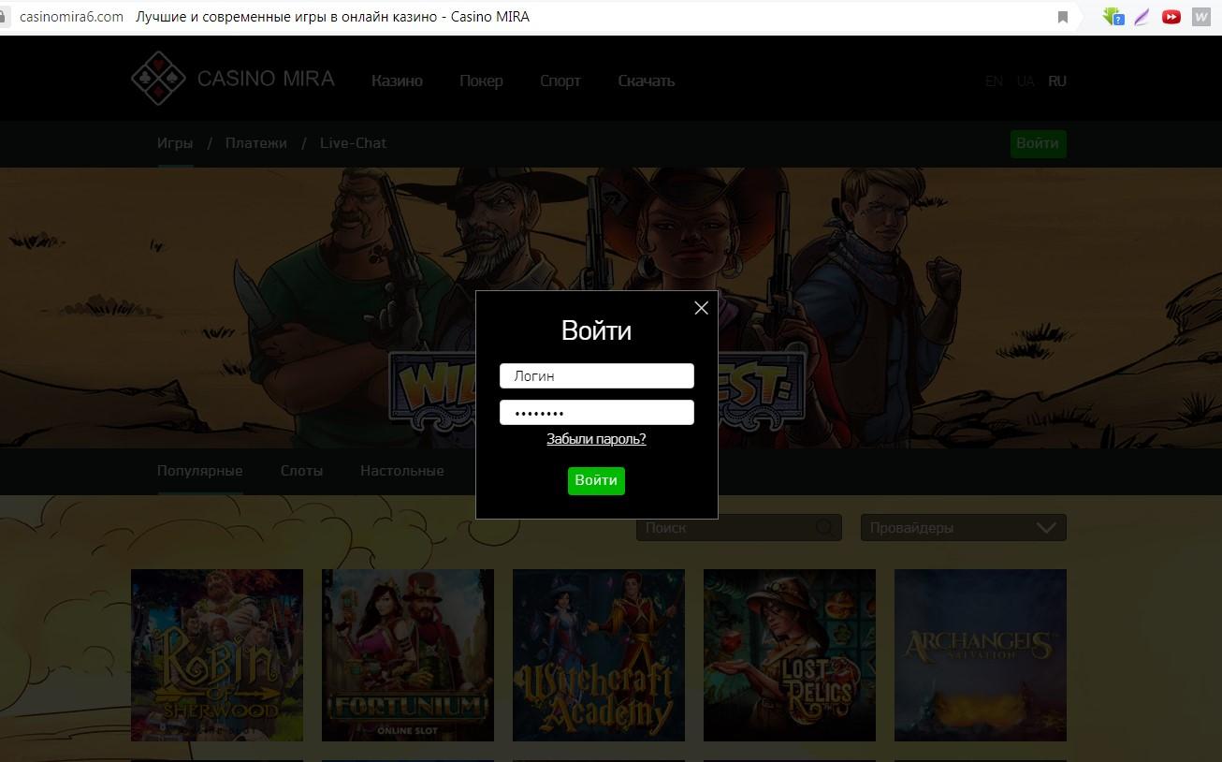The width and height of the screenshot is (1222, 762).
Task: Select the Слоты games tab
Action: [302, 470]
